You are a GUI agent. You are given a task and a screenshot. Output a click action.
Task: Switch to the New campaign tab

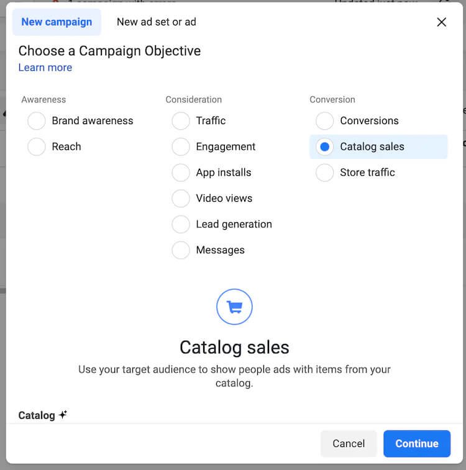(57, 22)
